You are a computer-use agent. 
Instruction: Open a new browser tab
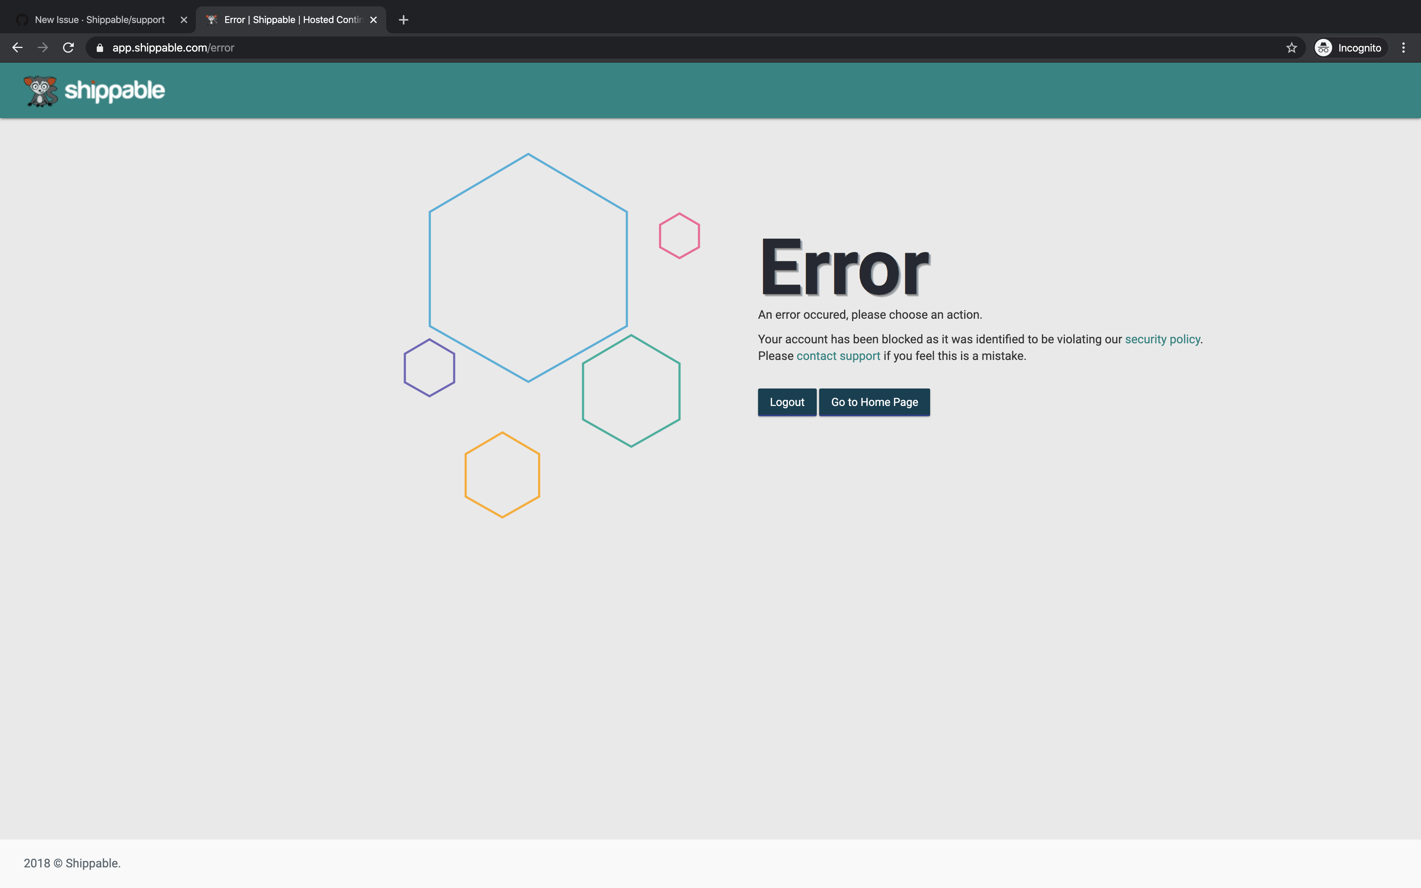[x=403, y=19]
